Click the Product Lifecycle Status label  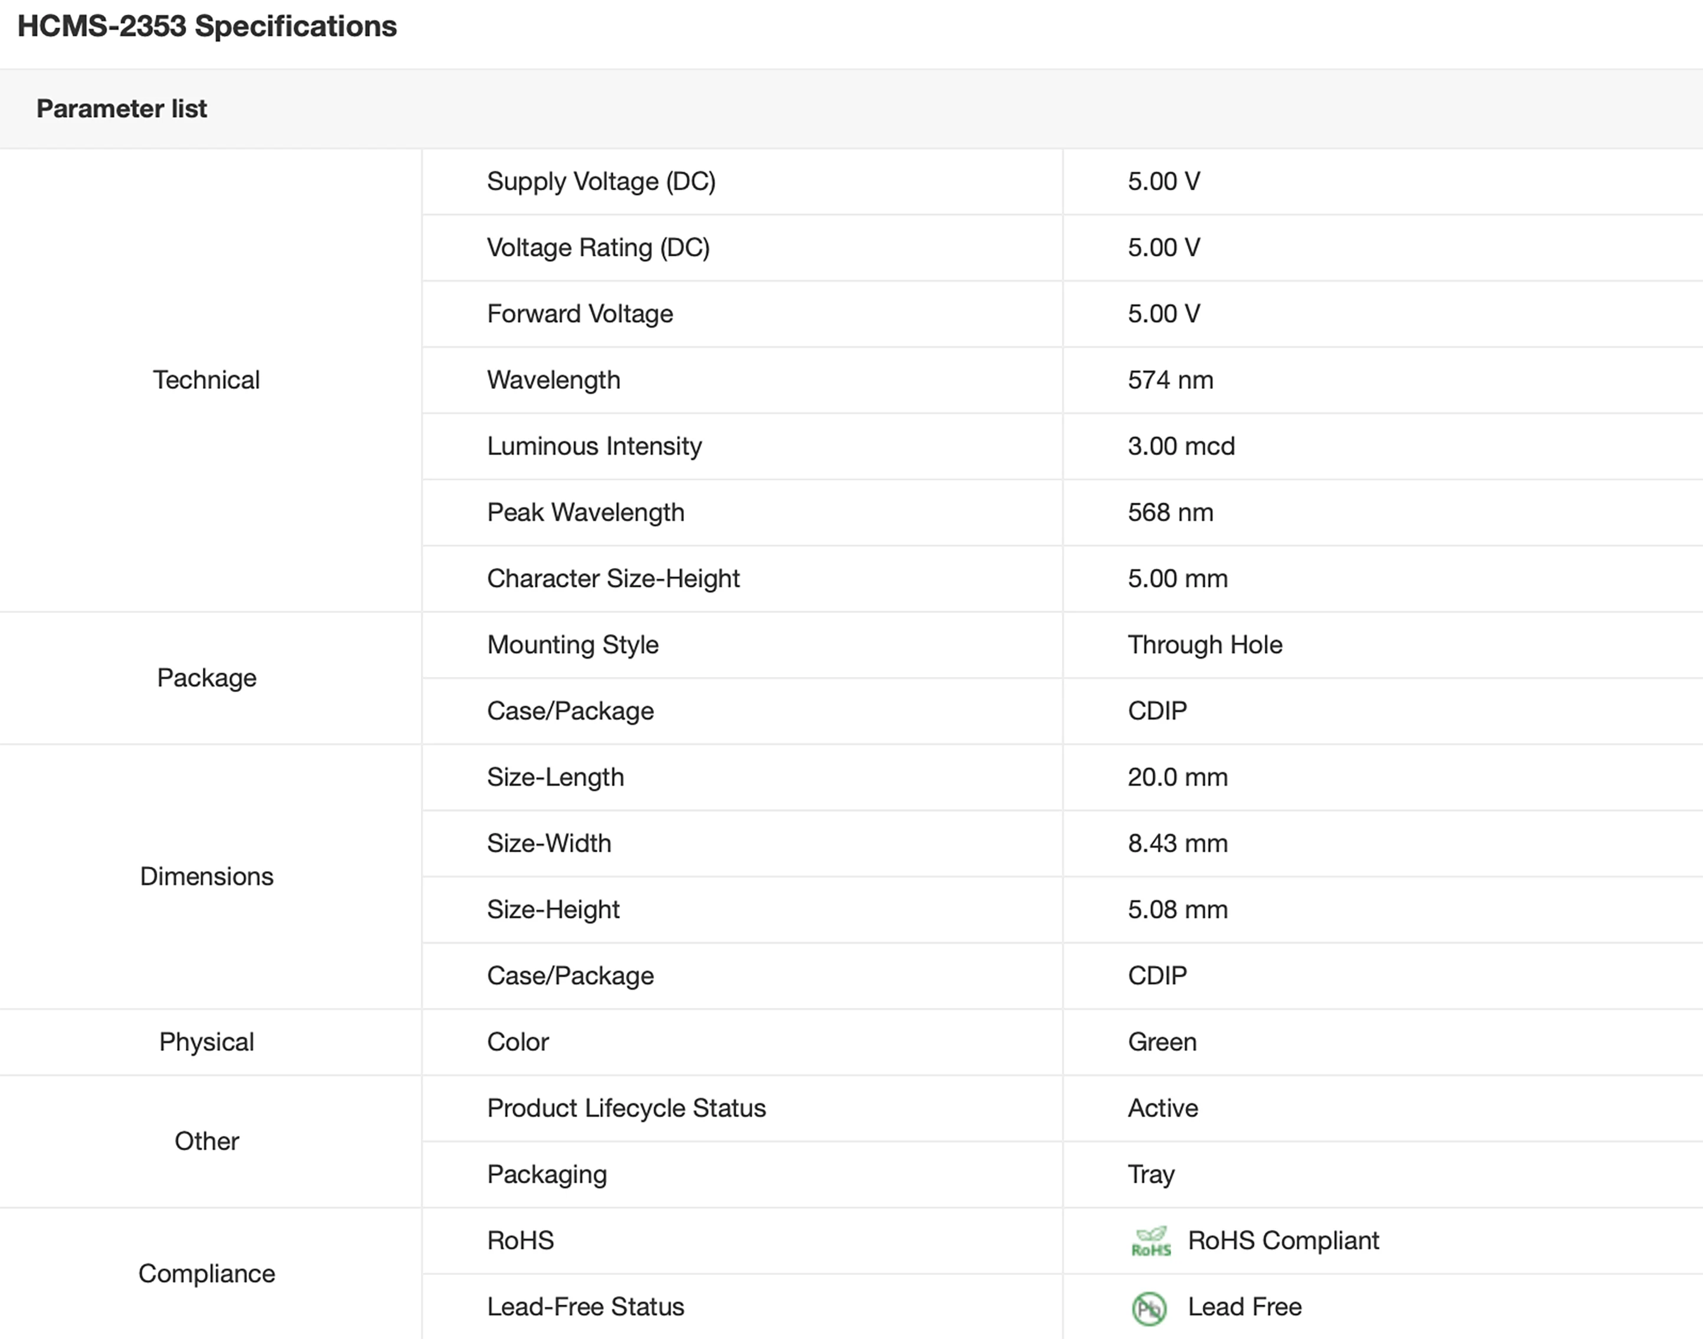coord(626,1108)
